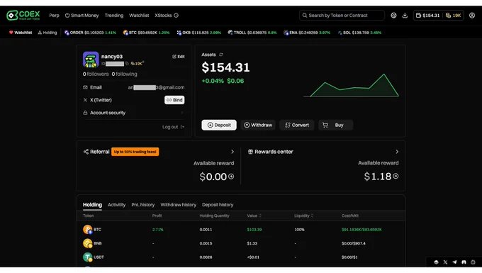Go to Trending page

113,16
